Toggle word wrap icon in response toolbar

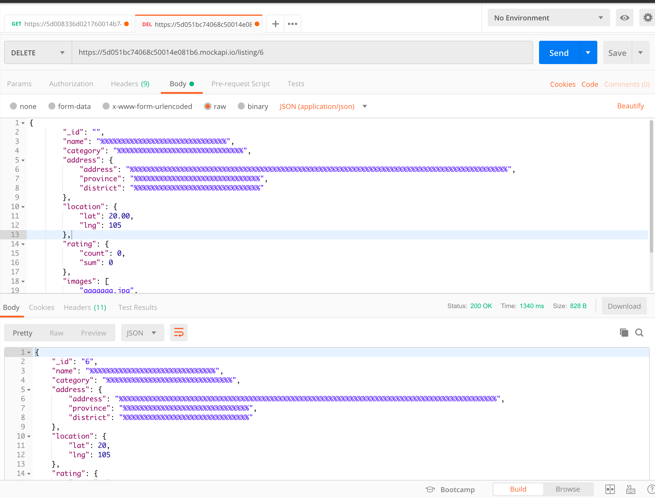(179, 333)
